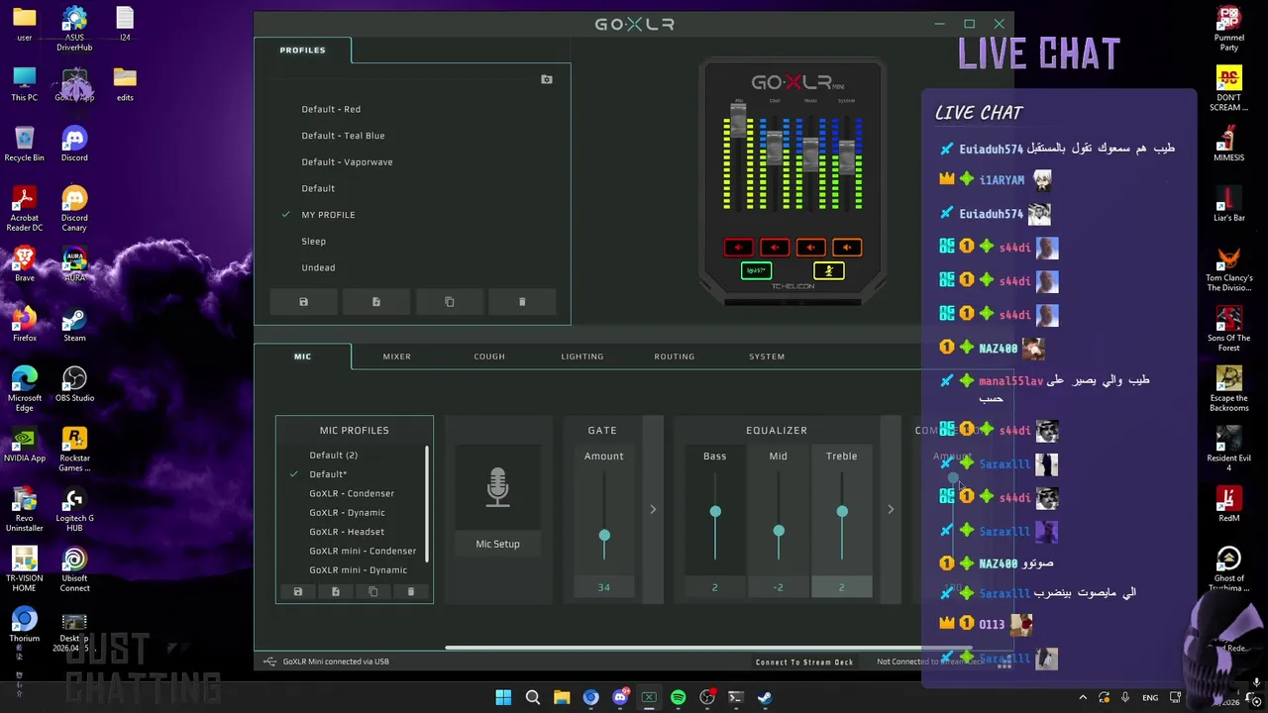Screen dimensions: 1268x713
Task: Select the "Default - Red" profile
Action: 331,109
